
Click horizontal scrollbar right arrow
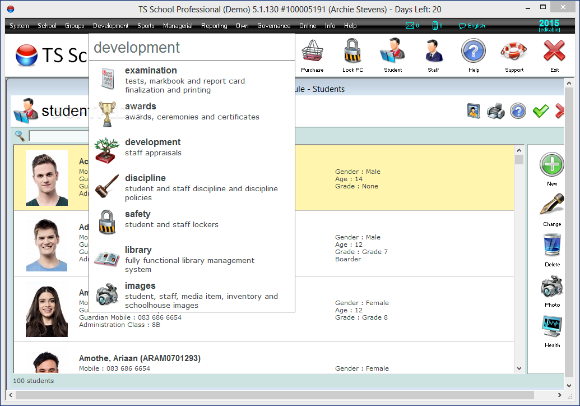pos(559,395)
